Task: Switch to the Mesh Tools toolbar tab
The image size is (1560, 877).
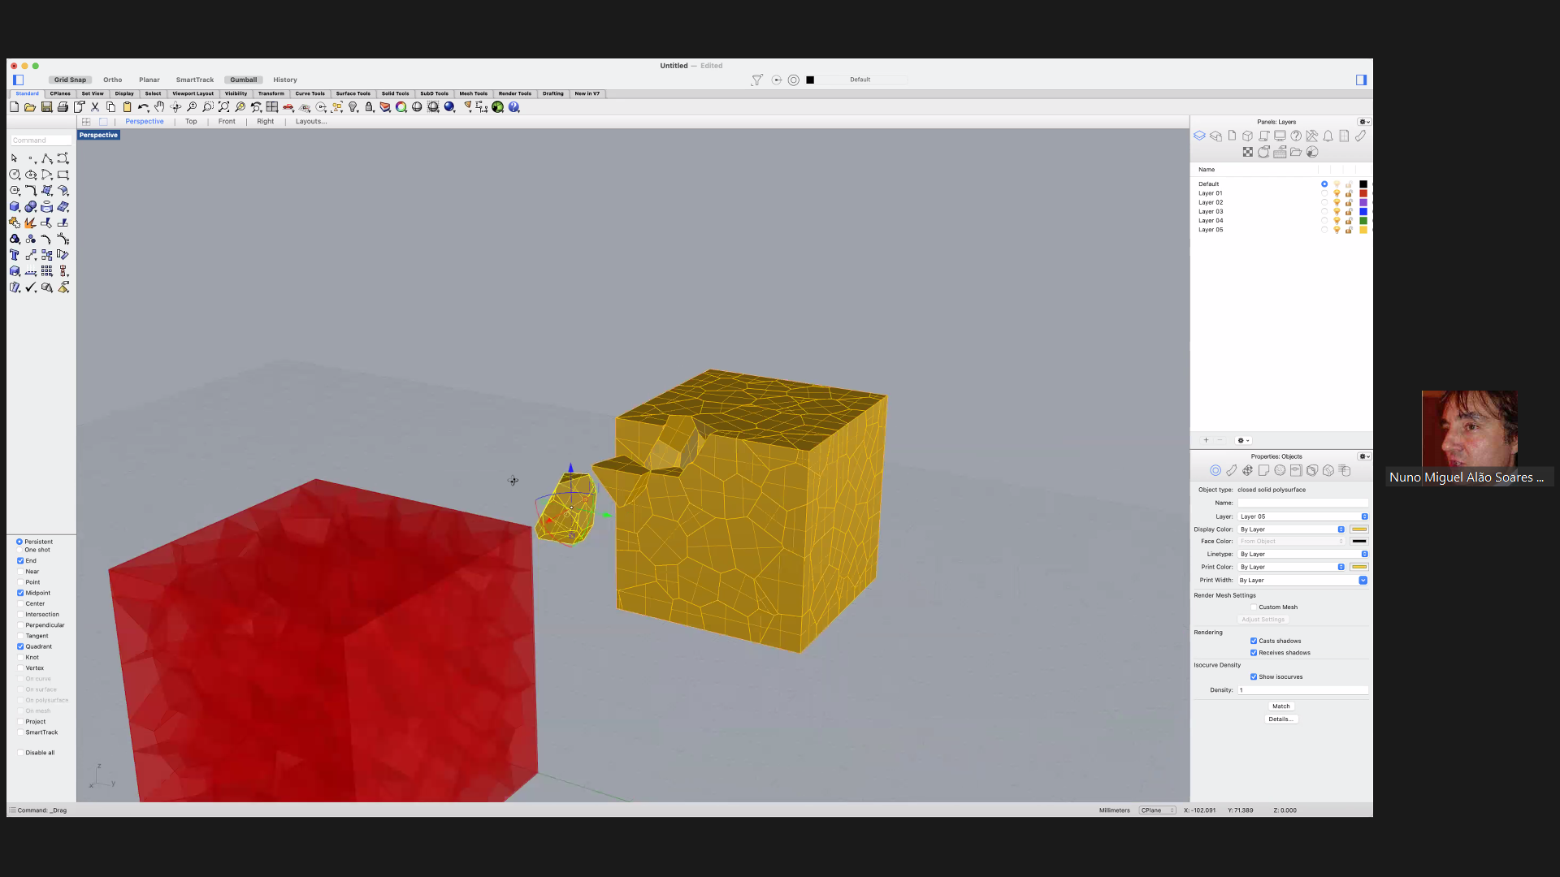Action: tap(473, 93)
